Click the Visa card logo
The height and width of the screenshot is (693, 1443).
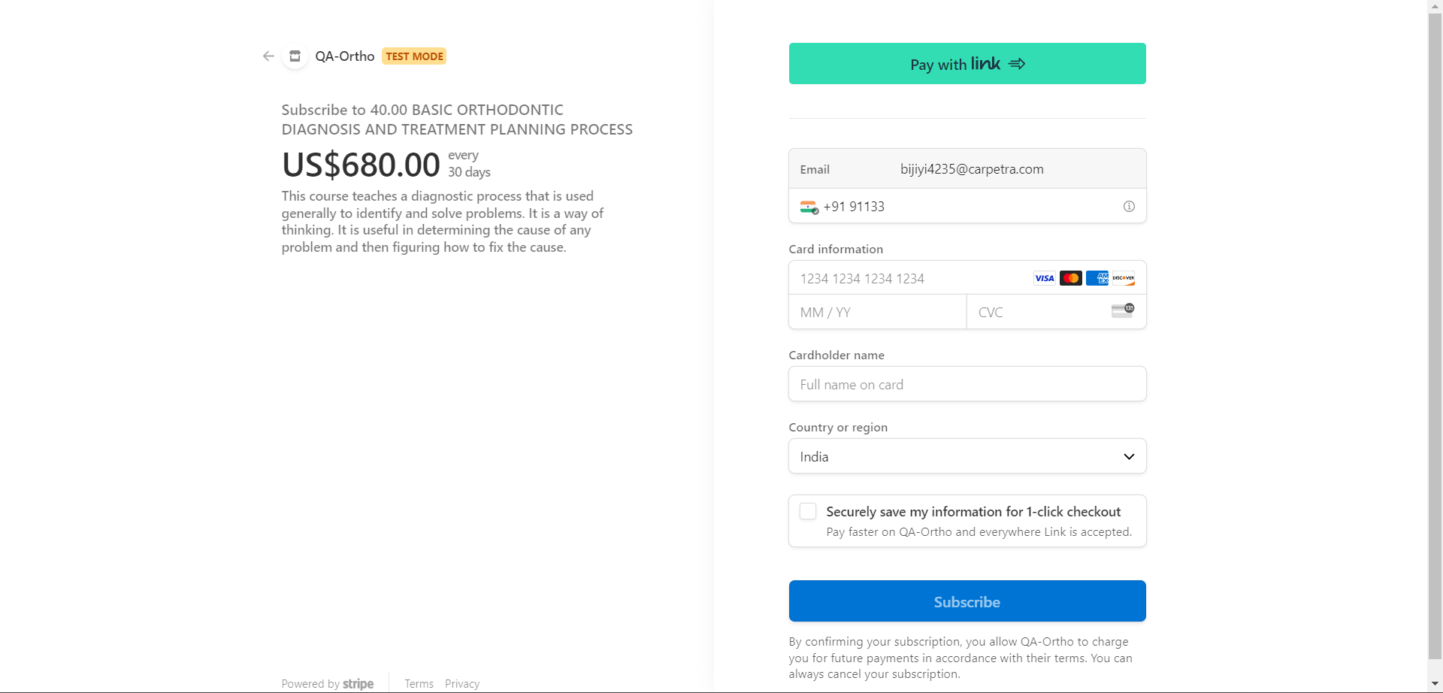(x=1044, y=278)
